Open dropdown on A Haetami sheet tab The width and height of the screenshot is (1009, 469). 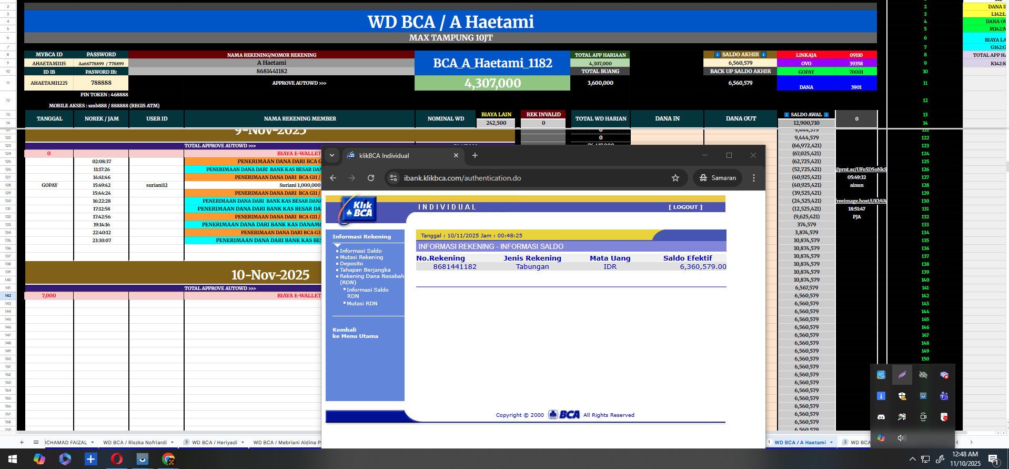[x=831, y=443]
